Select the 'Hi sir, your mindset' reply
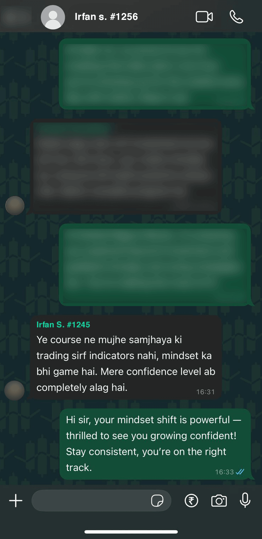This screenshot has width=262, height=539. coord(155,444)
